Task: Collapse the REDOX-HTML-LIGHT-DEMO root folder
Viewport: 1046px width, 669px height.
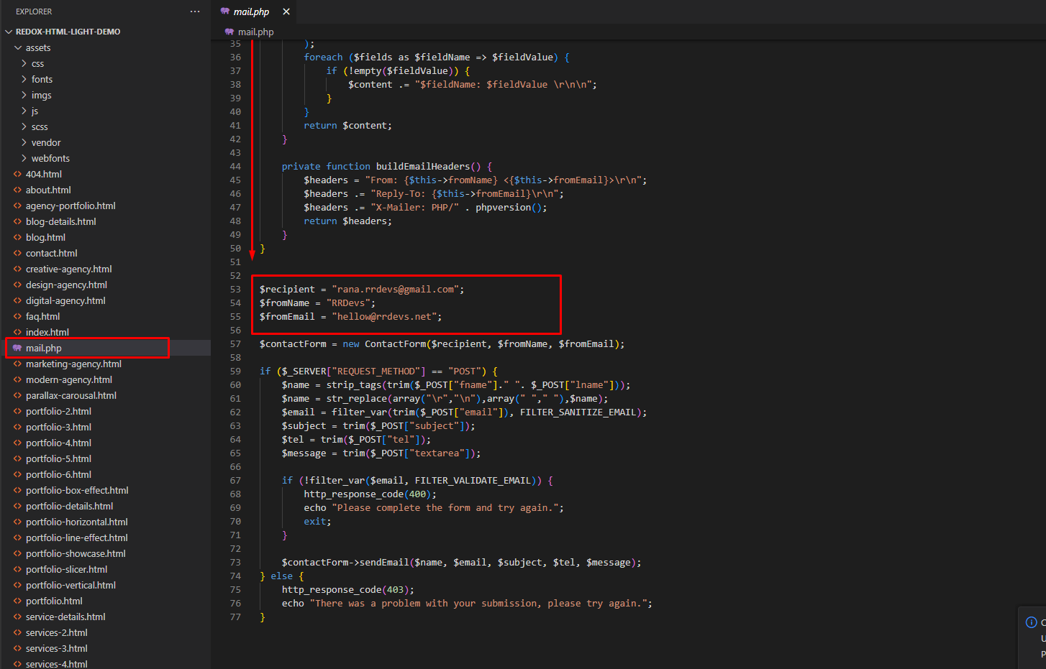Action: click(x=9, y=32)
